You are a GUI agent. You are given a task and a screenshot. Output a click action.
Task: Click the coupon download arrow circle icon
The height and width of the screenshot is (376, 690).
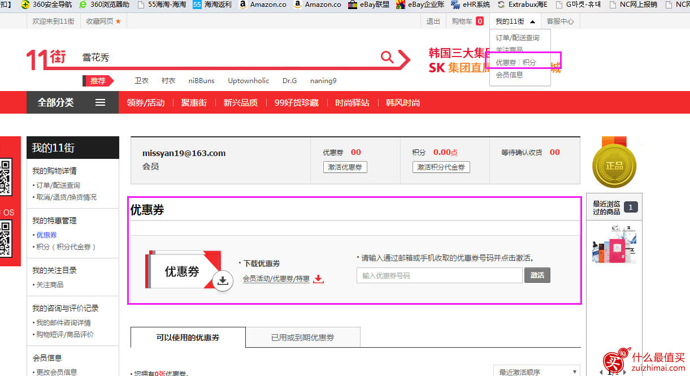click(223, 281)
